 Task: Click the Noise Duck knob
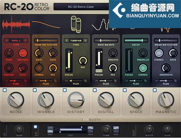pos(23,68)
